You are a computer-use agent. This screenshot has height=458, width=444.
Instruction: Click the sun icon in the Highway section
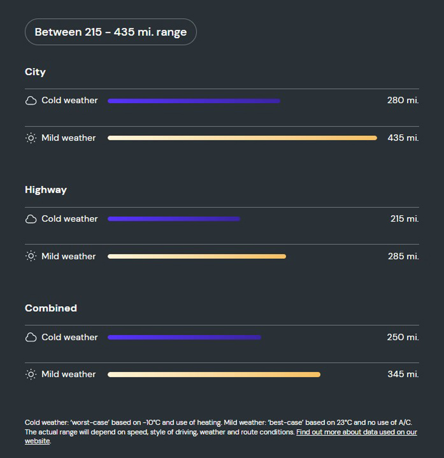tap(31, 257)
